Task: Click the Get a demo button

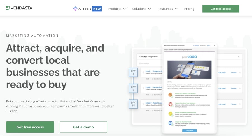Action: coord(83,127)
